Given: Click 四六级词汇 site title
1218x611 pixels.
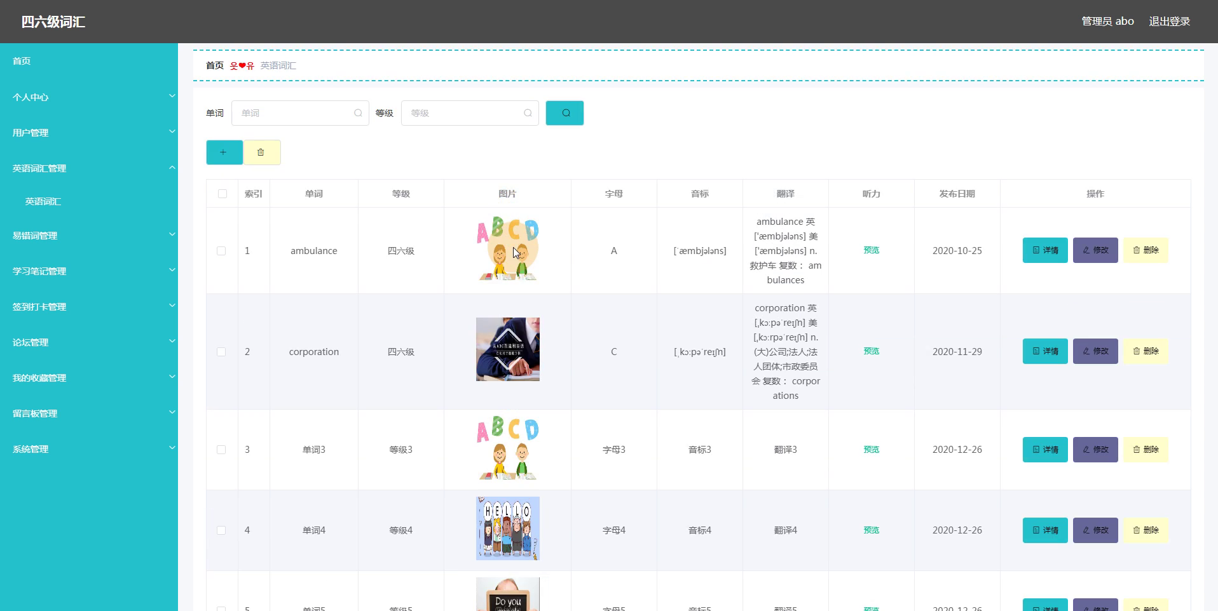Looking at the screenshot, I should (53, 22).
